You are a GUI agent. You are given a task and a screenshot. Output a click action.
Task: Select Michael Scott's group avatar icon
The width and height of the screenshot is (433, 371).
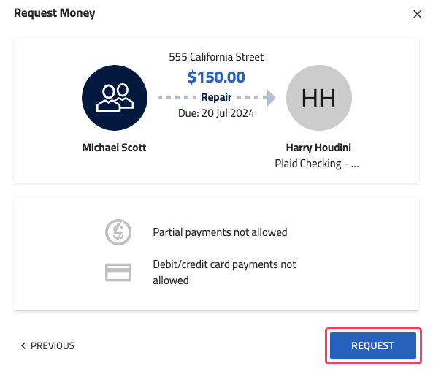pyautogui.click(x=115, y=98)
